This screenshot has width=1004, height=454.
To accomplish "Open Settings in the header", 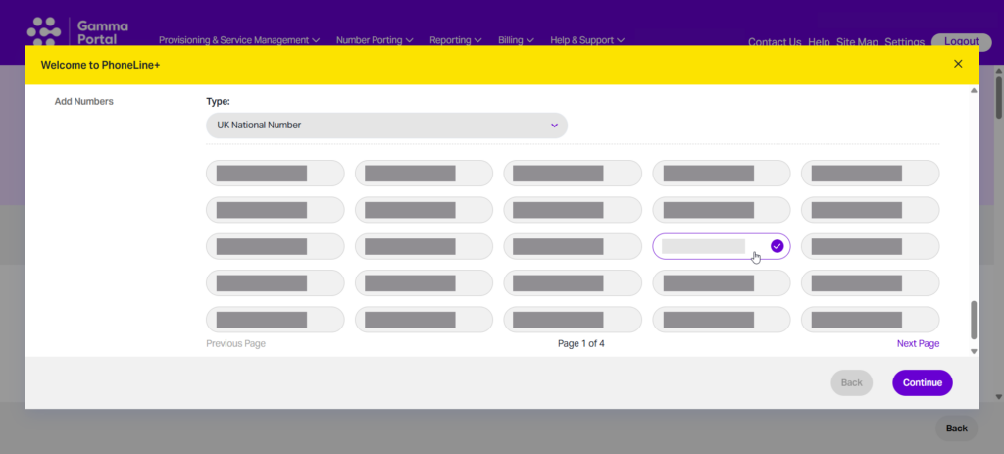I will tap(904, 42).
